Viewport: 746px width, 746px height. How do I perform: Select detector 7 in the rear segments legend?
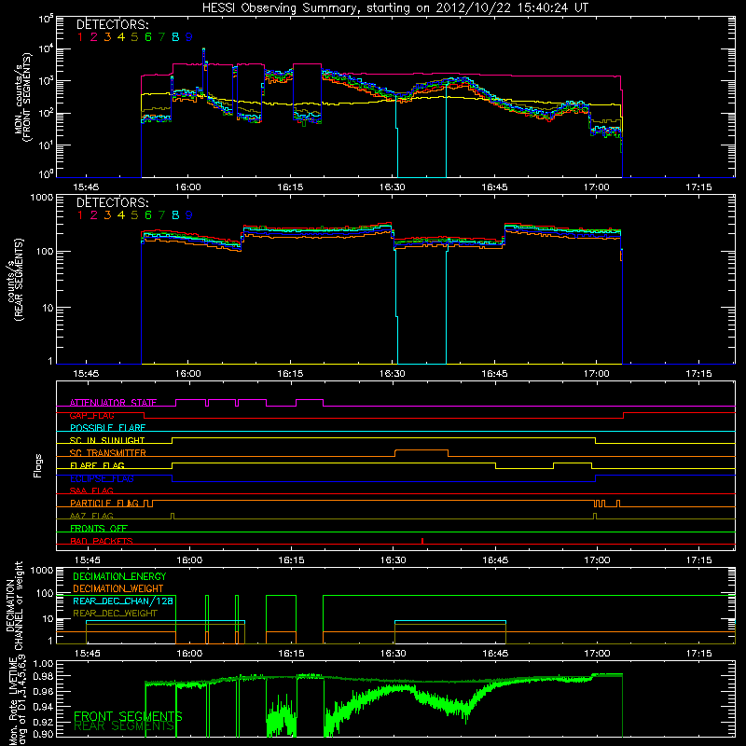click(x=161, y=215)
